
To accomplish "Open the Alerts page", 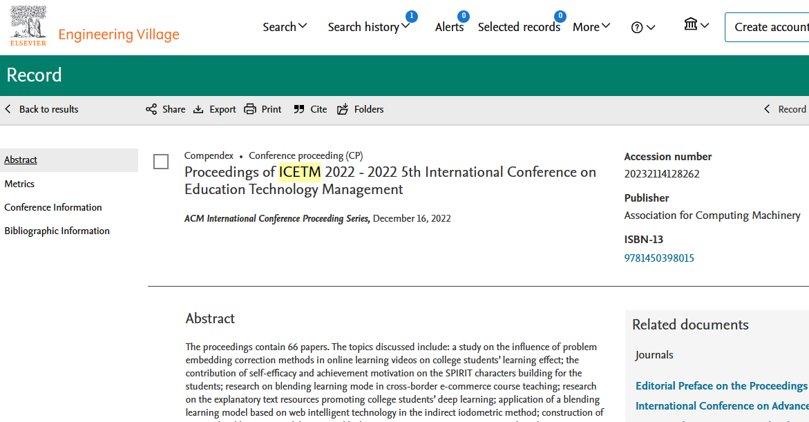I will point(449,28).
